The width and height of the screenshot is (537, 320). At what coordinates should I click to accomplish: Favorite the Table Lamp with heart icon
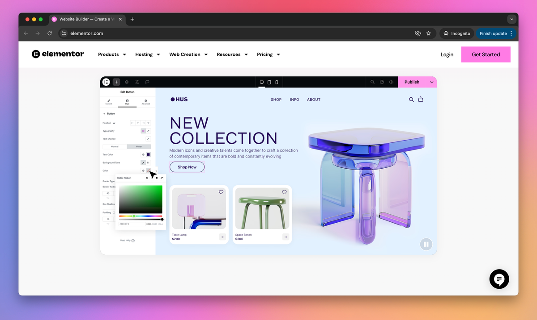click(x=221, y=192)
